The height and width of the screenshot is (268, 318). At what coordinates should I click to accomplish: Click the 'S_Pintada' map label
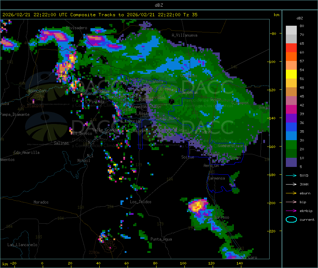click(x=94, y=102)
